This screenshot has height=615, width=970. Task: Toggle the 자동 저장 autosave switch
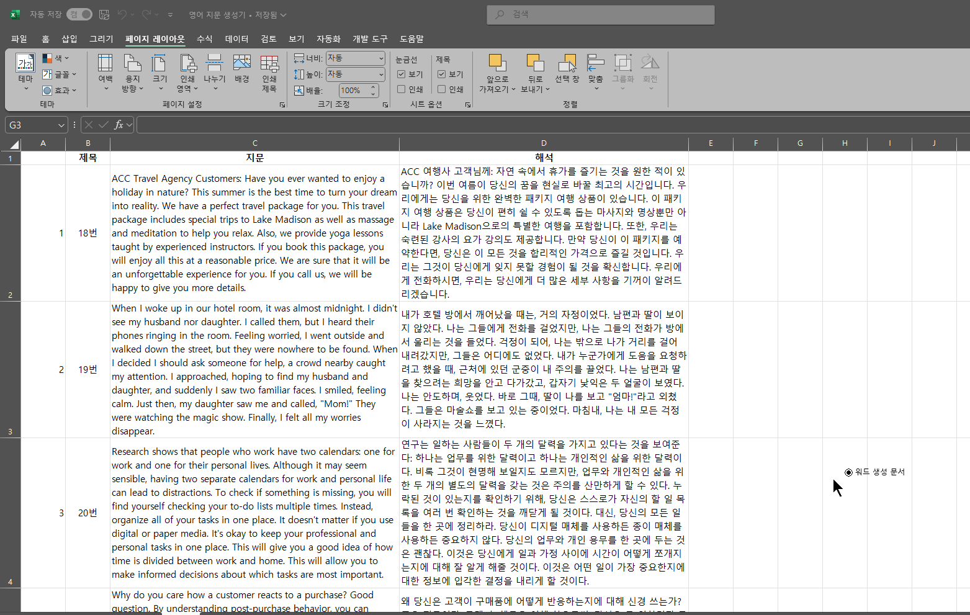[80, 14]
